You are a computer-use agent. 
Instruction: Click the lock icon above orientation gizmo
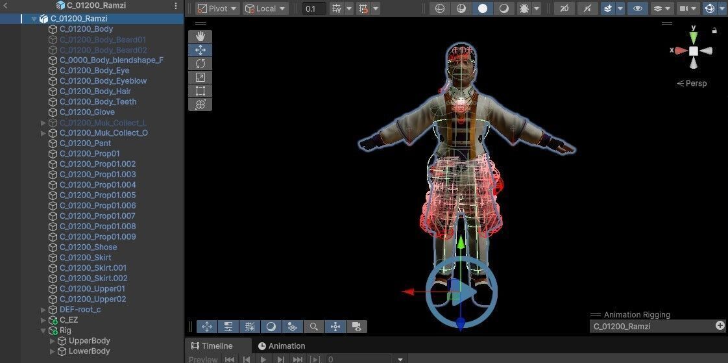tap(714, 31)
